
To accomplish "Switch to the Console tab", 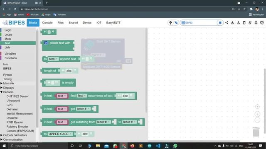I will coord(47,23).
